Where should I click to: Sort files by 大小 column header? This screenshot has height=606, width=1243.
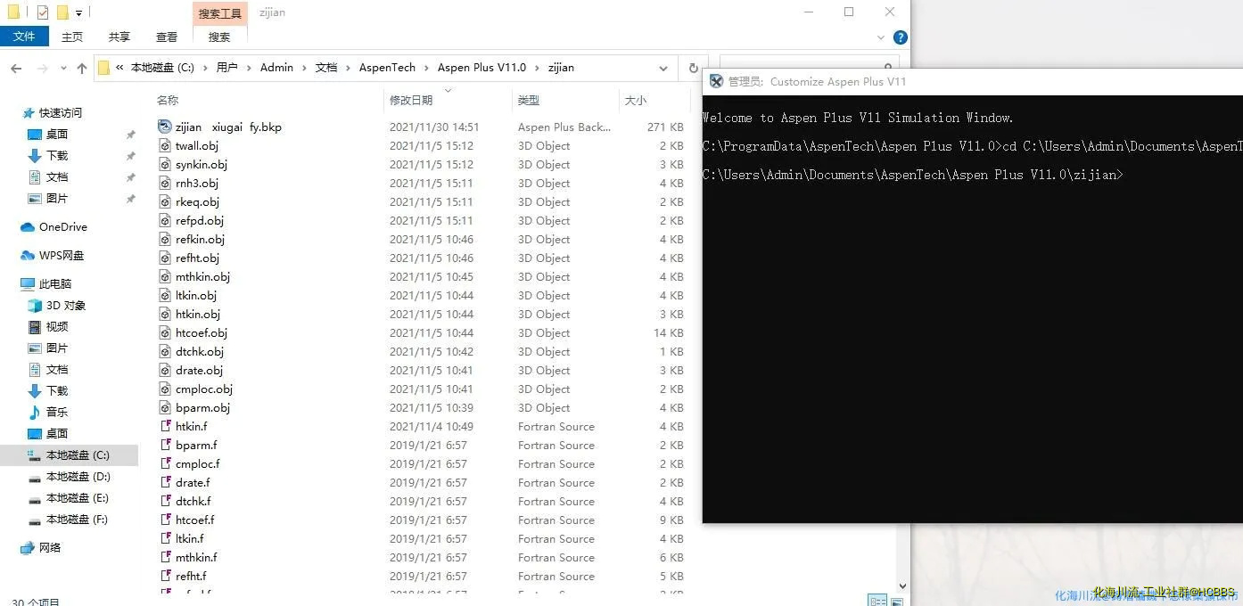[636, 101]
